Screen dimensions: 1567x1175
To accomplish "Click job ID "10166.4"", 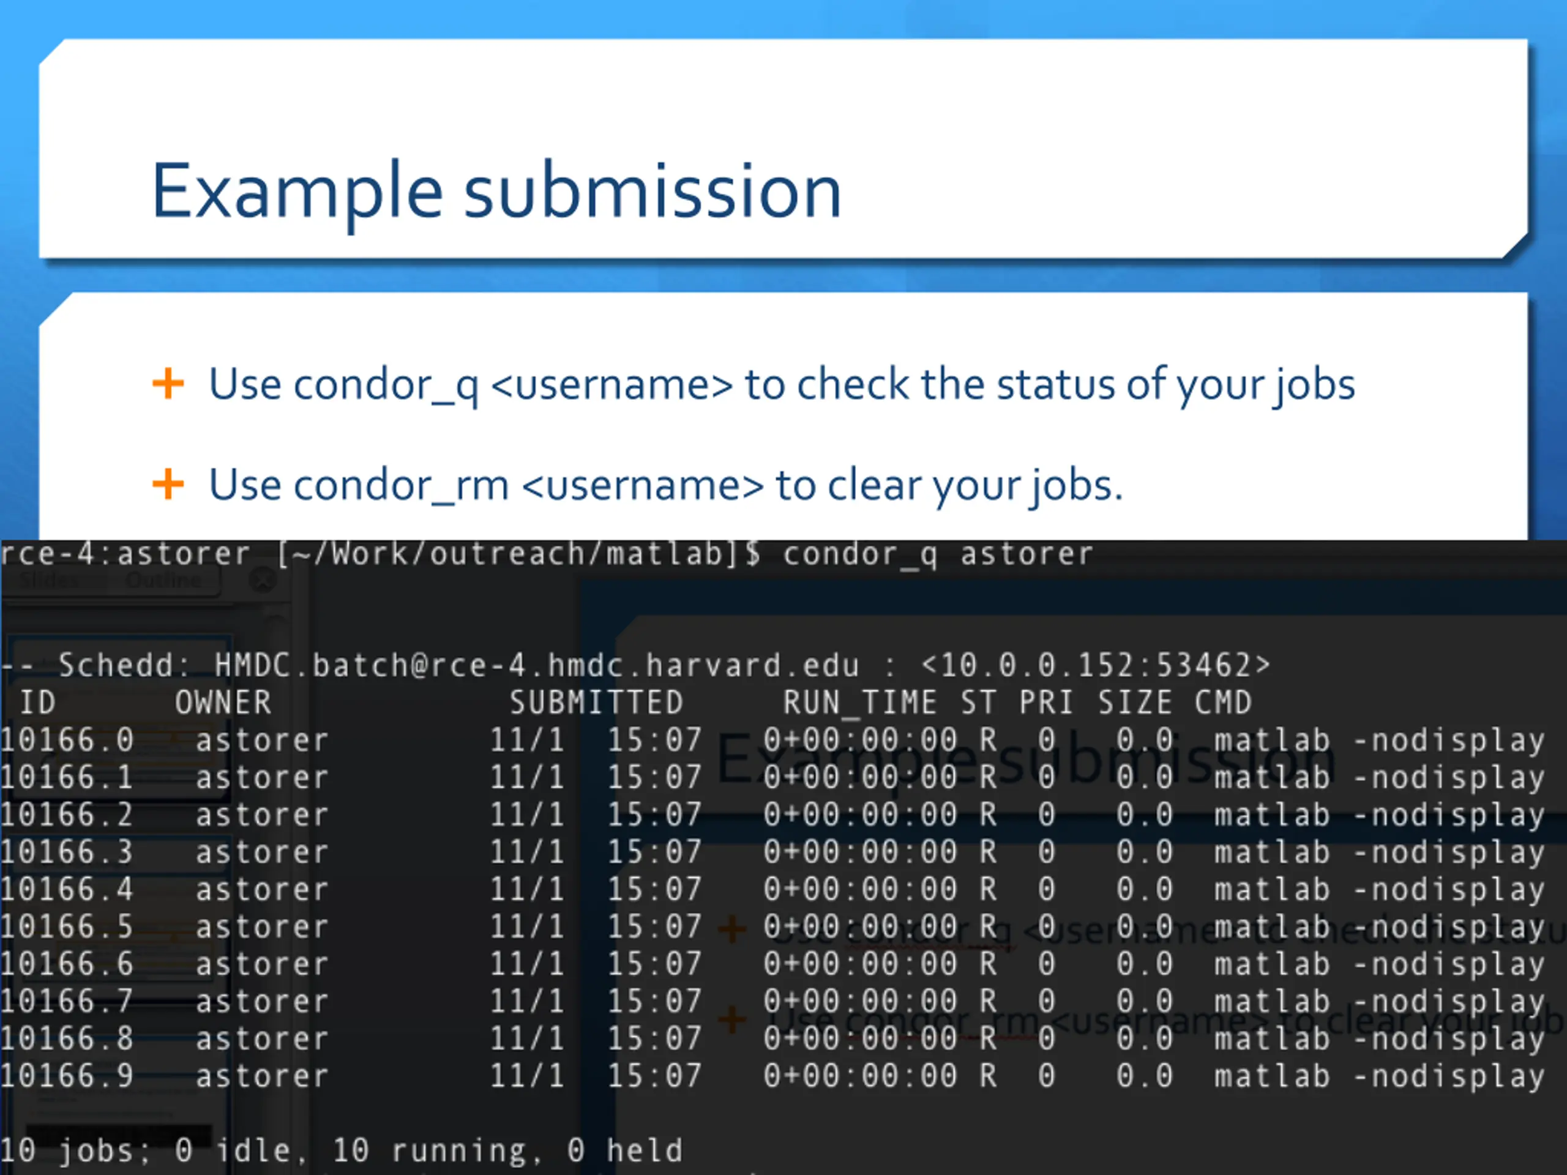I will pos(67,890).
